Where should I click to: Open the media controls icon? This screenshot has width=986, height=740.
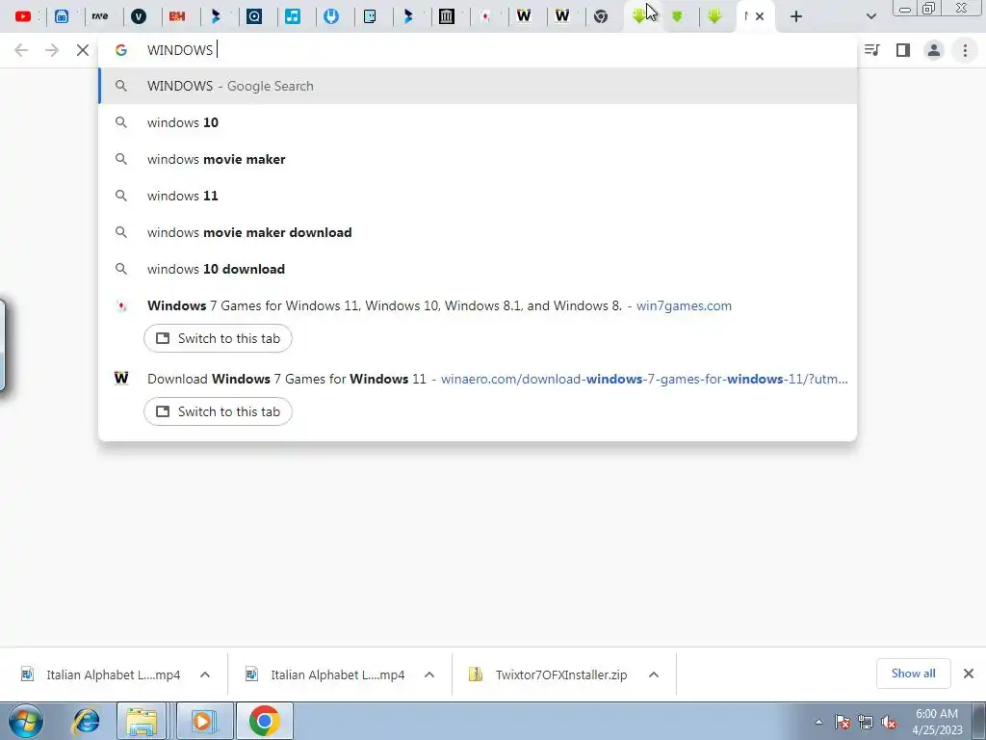(872, 50)
